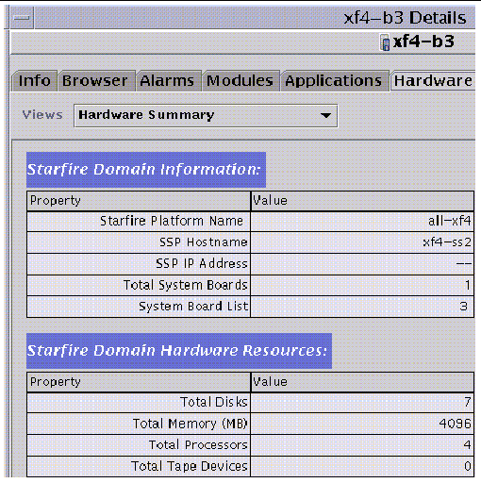Image resolution: width=481 pixels, height=483 pixels.
Task: Click Property header in Hardware Resources table
Action: tap(139, 382)
